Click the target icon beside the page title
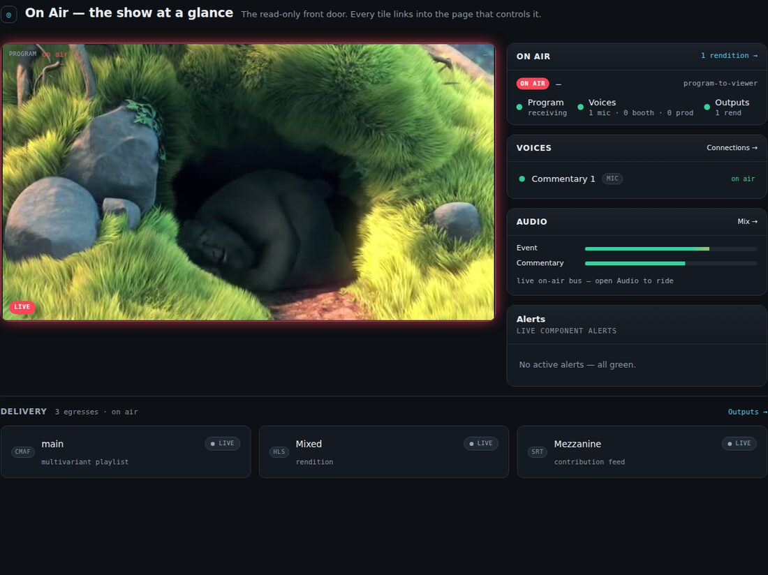Screen dimensions: 768x575 pos(9,15)
